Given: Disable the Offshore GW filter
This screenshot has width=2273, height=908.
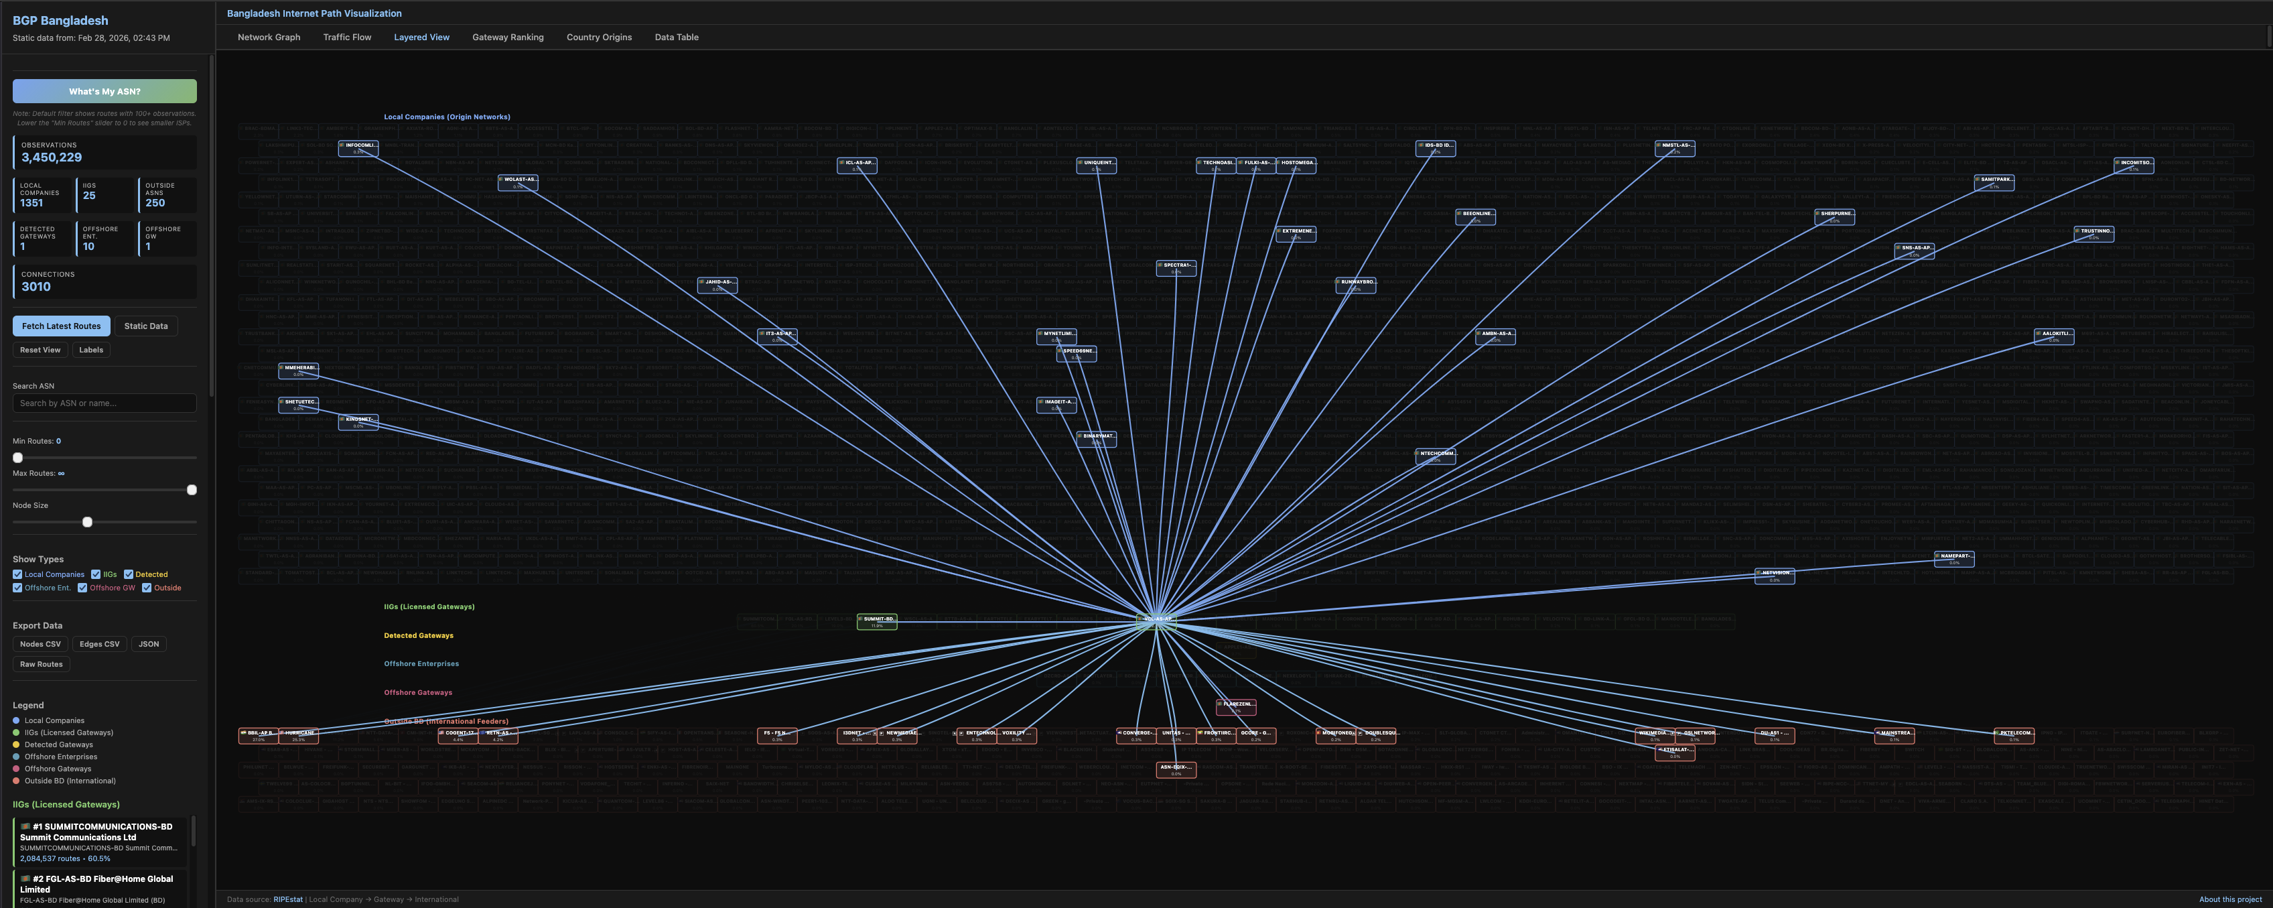Looking at the screenshot, I should click(x=82, y=588).
